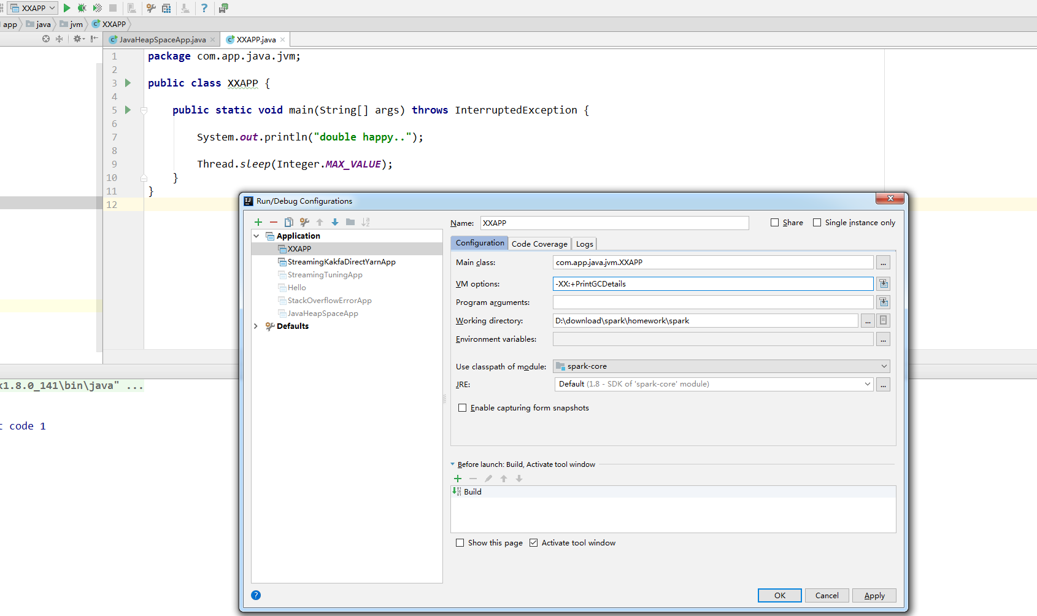Move configuration down blue arrow
1037x616 pixels.
click(335, 222)
